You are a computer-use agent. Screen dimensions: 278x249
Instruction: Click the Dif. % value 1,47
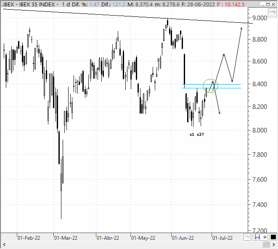[x=94, y=4]
